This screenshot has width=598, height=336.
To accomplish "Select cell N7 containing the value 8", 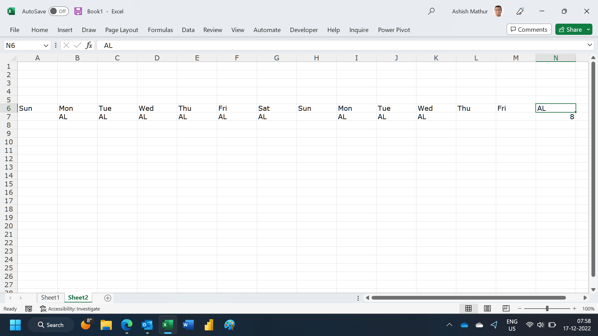I will (556, 117).
